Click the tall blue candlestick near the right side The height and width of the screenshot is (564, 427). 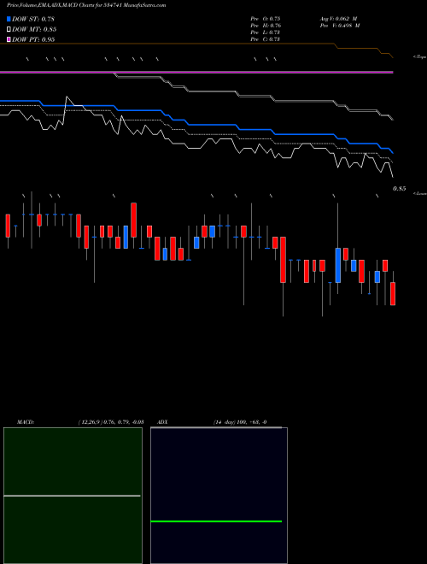[338, 265]
